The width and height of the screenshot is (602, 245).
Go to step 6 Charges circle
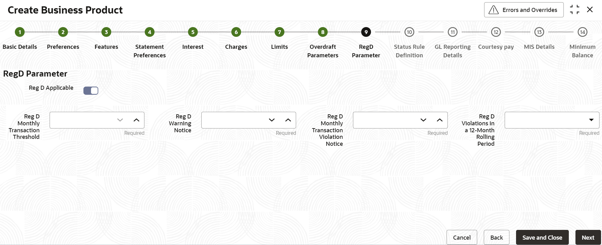tap(236, 32)
